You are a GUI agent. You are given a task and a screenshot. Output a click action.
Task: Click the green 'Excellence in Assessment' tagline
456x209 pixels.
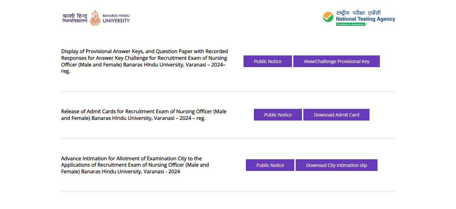[350, 24]
